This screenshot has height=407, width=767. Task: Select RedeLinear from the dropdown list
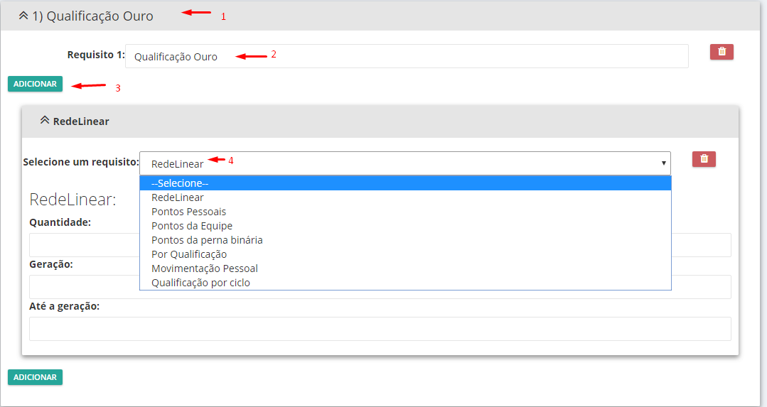click(405, 197)
